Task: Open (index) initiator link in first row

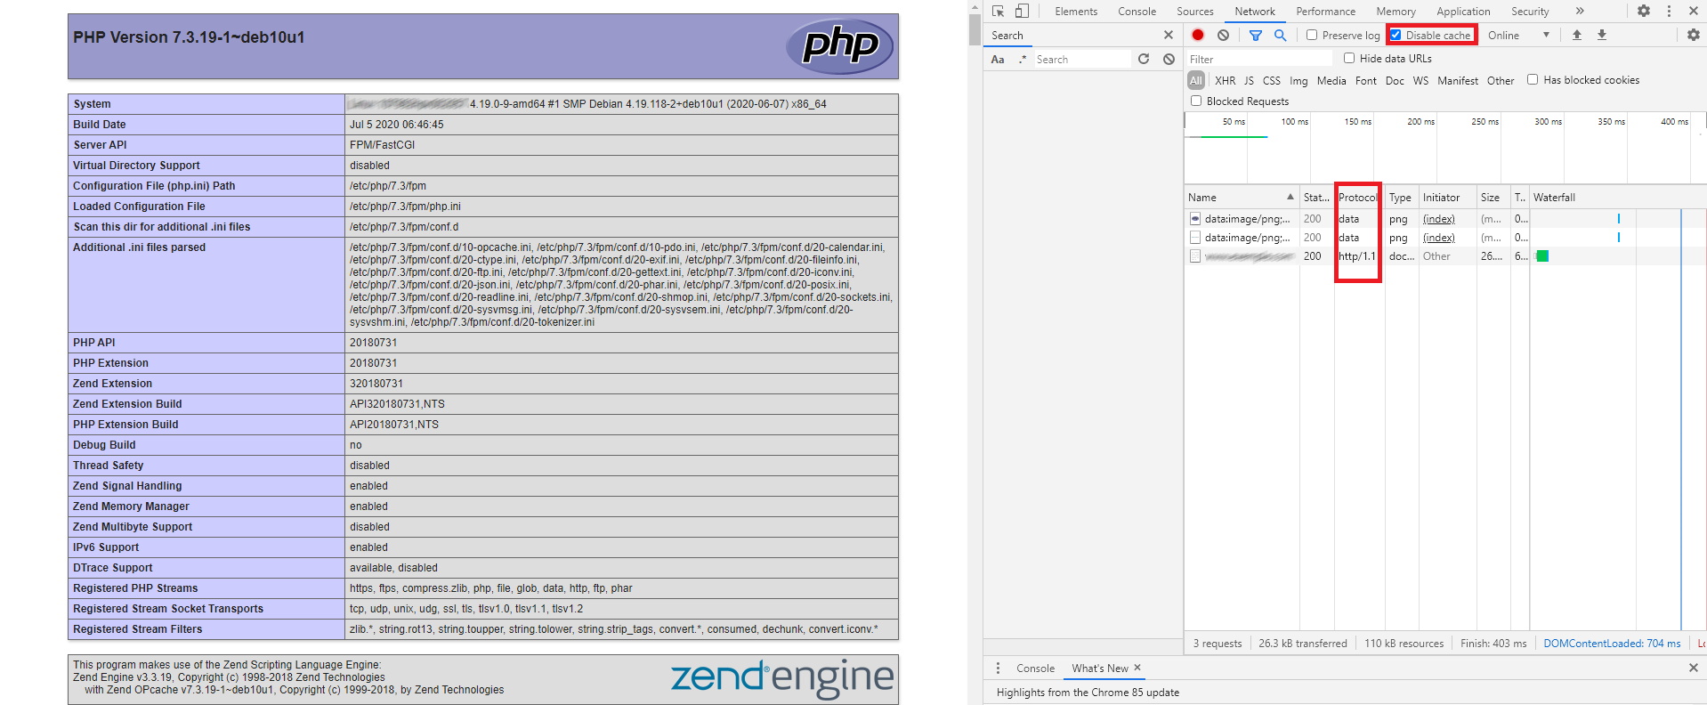Action: pos(1439,219)
